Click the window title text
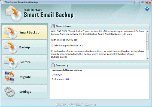Viewport: 152px width, 107px height. tap(21, 2)
